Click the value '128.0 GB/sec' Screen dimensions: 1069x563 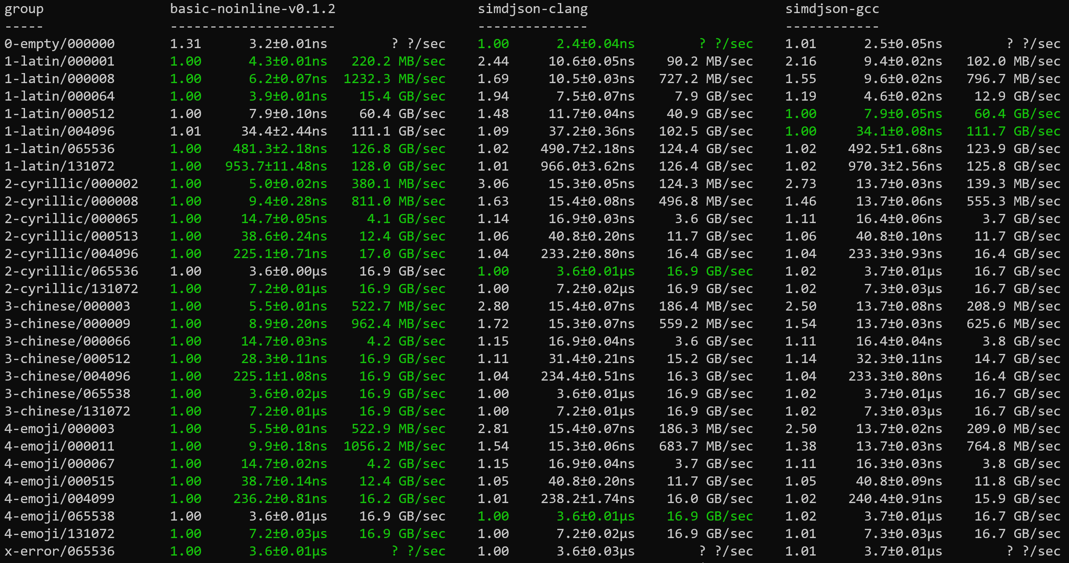point(399,166)
